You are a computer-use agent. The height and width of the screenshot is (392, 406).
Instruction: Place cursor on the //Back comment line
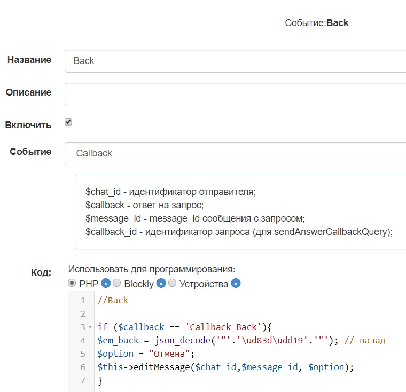point(113,300)
